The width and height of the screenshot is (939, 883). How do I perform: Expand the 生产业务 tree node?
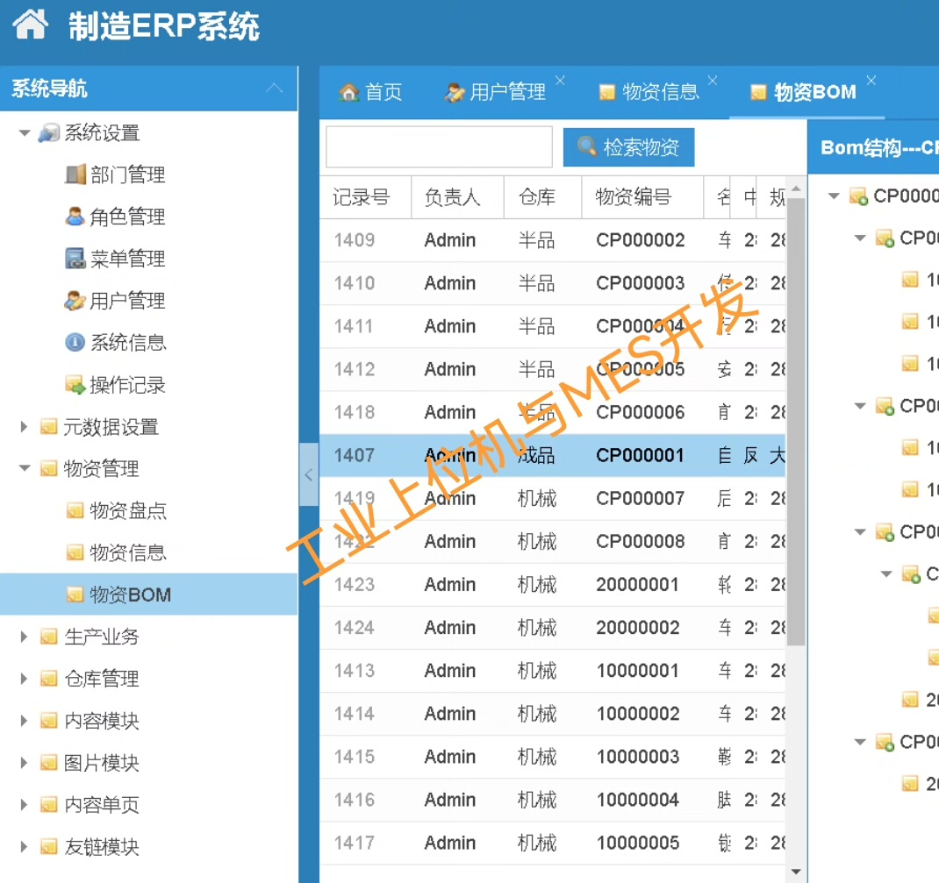click(x=25, y=637)
